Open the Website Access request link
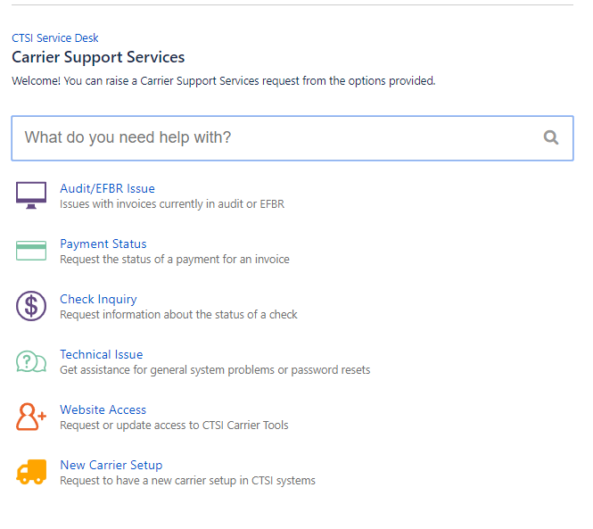This screenshot has height=529, width=593. (x=103, y=409)
